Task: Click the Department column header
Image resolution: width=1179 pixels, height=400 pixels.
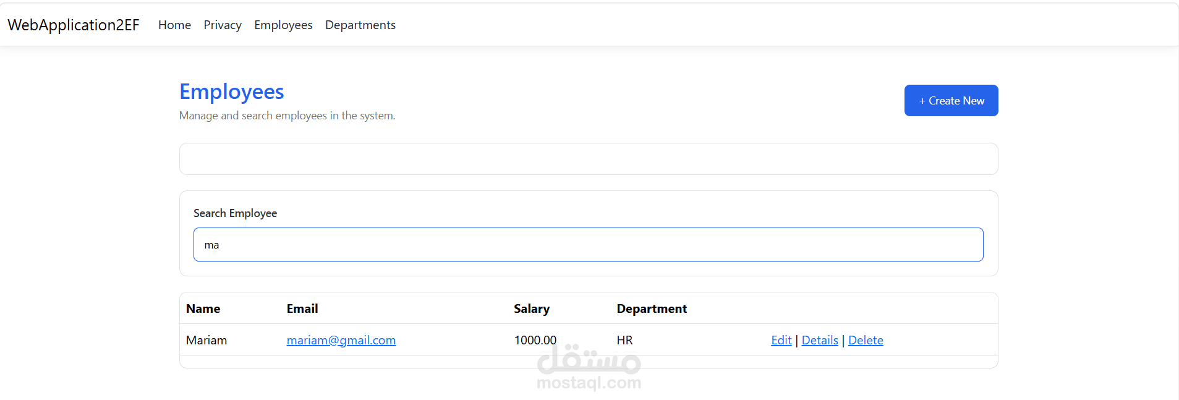Action: click(x=652, y=309)
